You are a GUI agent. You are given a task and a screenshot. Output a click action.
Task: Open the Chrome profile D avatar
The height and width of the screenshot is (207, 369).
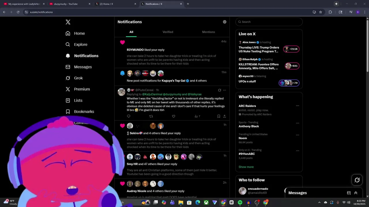click(358, 12)
